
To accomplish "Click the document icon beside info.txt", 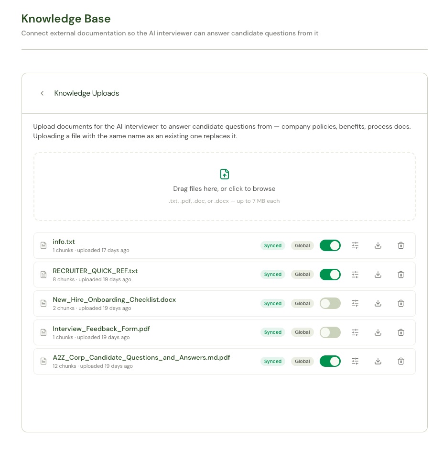I will click(x=43, y=245).
